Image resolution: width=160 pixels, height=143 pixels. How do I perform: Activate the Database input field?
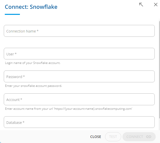tap(79, 122)
